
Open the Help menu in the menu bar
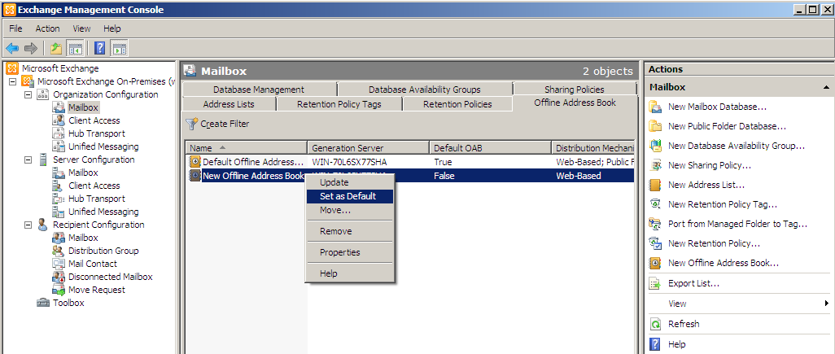click(111, 28)
